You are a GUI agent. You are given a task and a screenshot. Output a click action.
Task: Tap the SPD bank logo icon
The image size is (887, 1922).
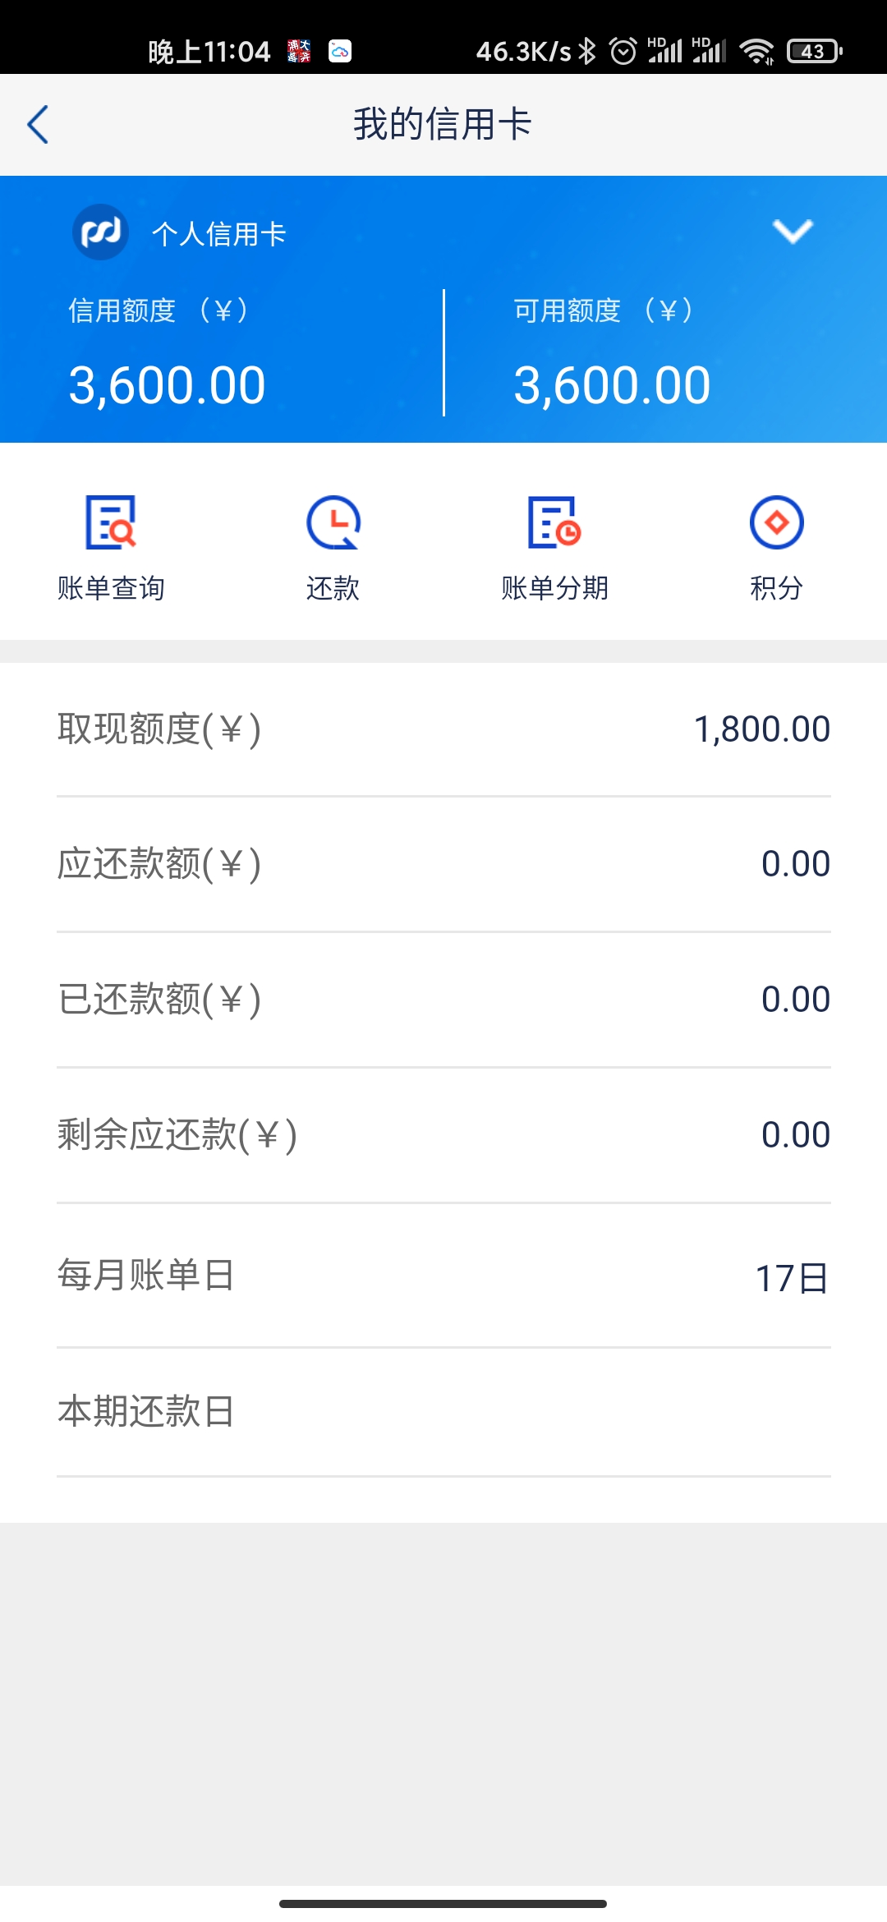100,232
